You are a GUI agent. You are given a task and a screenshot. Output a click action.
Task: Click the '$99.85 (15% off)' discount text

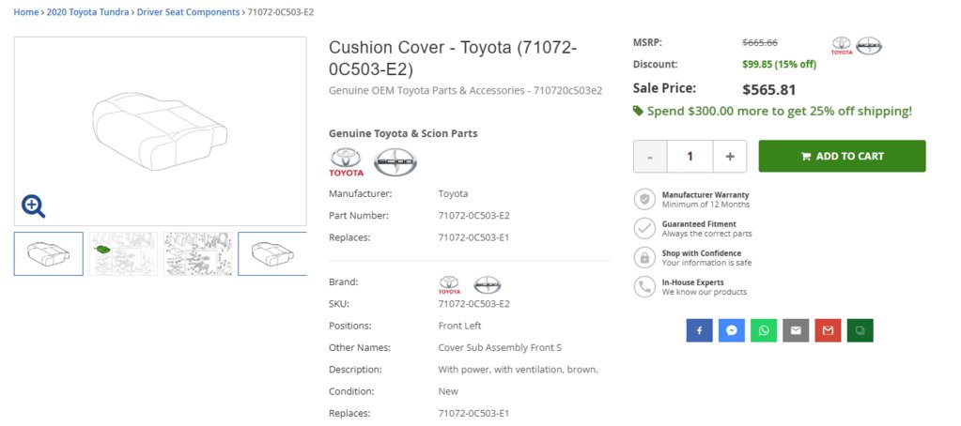[x=779, y=64]
